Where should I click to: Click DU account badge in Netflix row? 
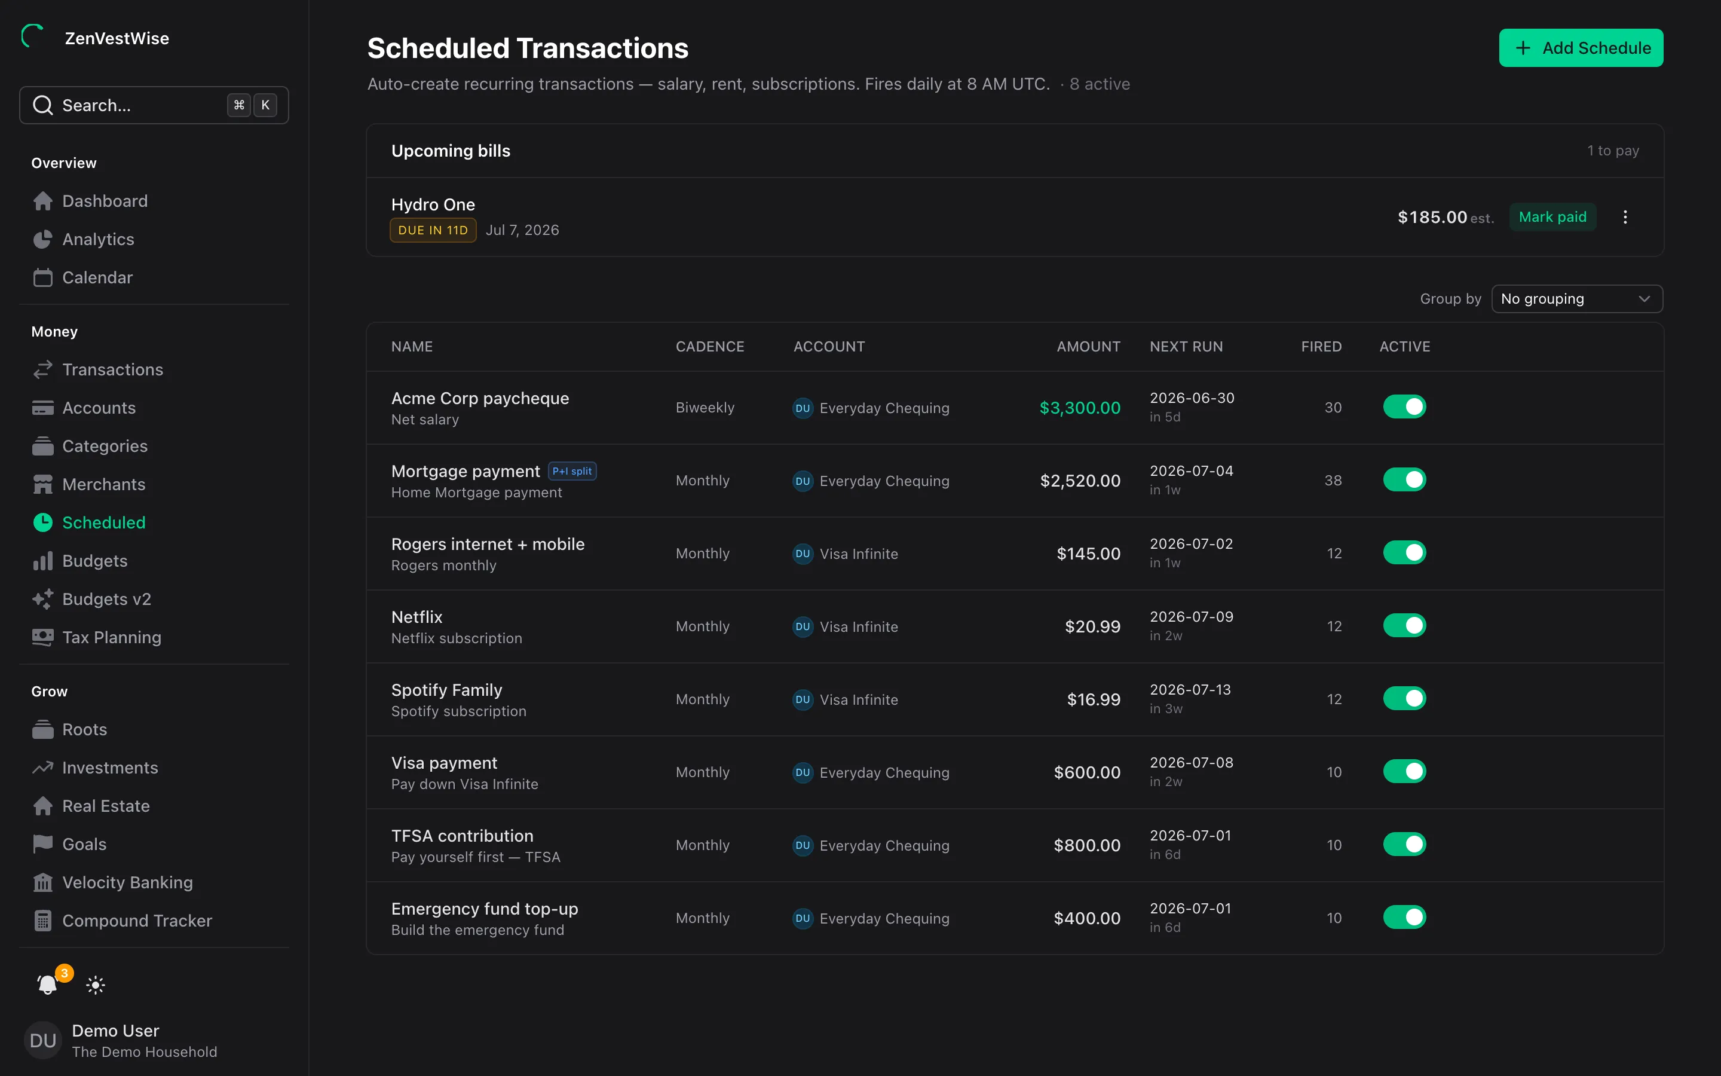[x=803, y=627]
